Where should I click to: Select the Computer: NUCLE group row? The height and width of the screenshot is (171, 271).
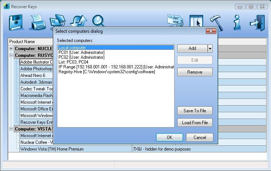point(34,48)
